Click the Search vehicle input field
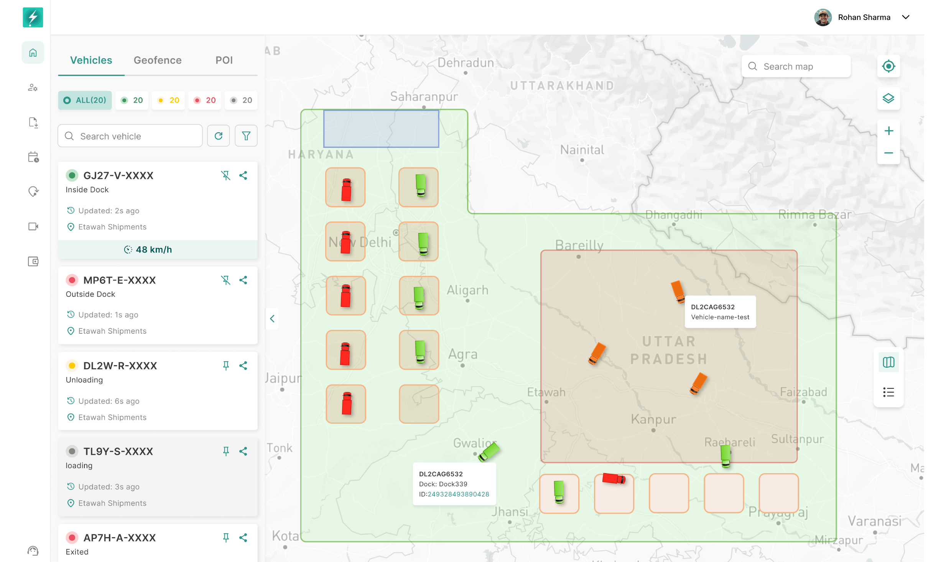The height and width of the screenshot is (562, 946). 130,136
